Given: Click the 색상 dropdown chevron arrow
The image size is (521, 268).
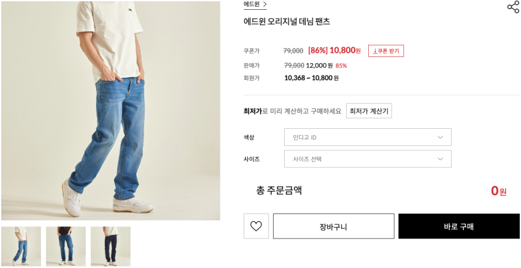Looking at the screenshot, I should click(x=440, y=137).
